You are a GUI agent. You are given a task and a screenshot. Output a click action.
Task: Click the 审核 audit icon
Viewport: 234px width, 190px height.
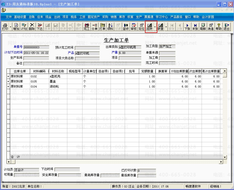[134, 27]
